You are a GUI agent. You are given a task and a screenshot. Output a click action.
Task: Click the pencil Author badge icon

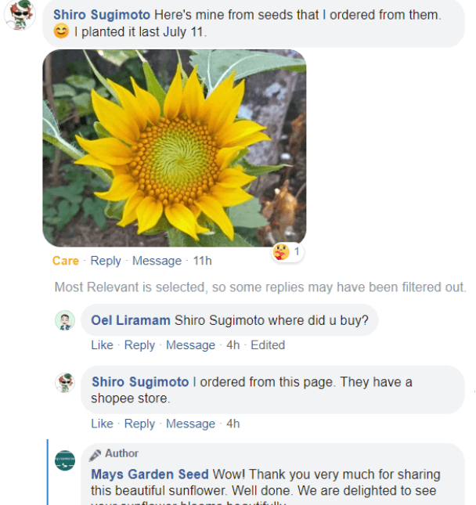pos(96,454)
